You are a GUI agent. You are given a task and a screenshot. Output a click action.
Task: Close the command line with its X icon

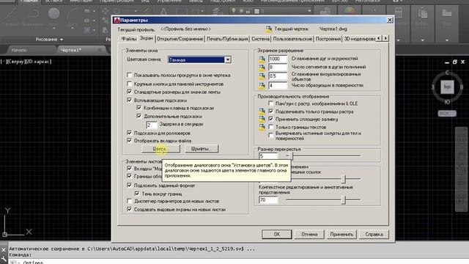click(x=3, y=249)
